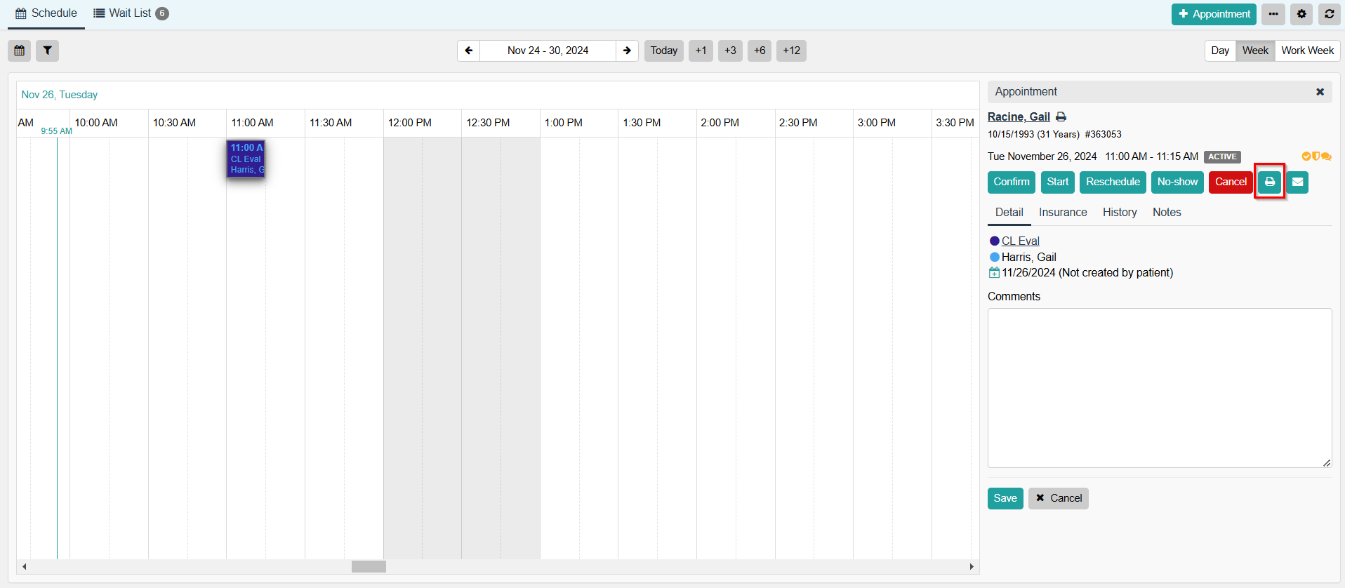Refresh the schedule with the reload icon

(x=1329, y=14)
